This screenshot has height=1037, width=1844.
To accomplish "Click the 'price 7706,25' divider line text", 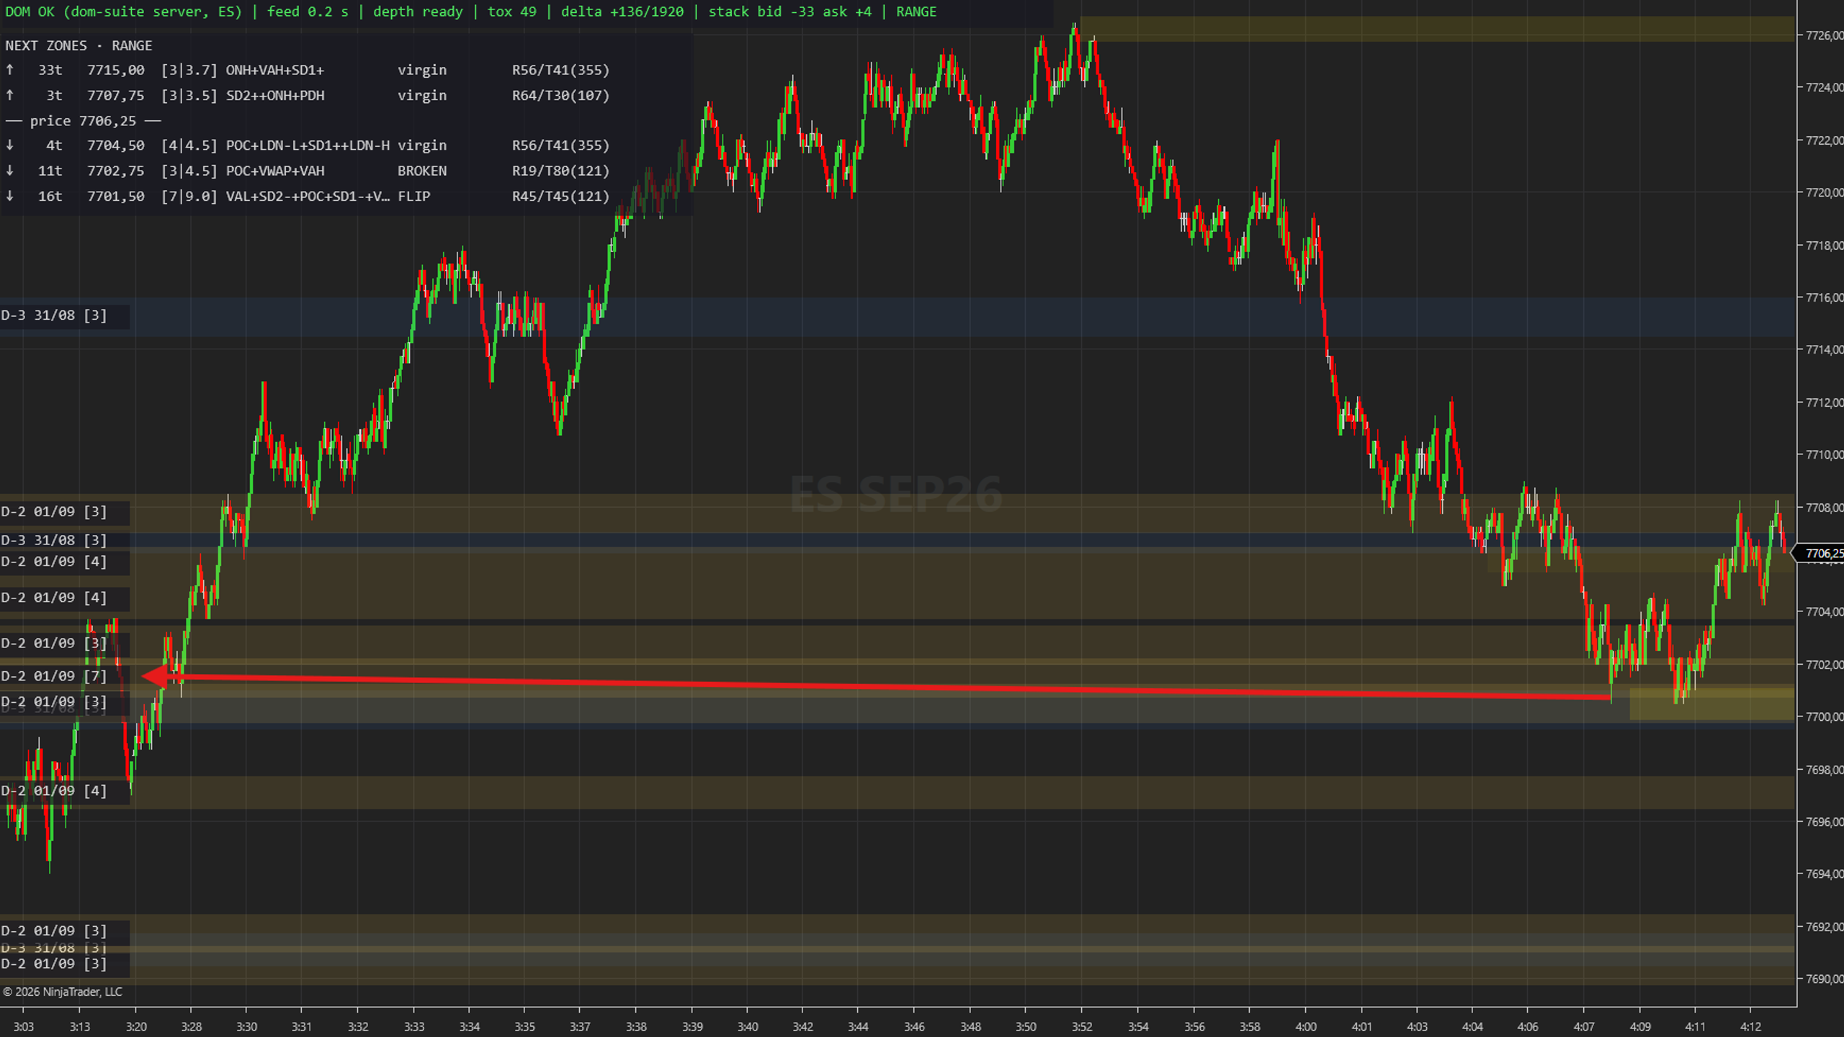I will (x=83, y=120).
